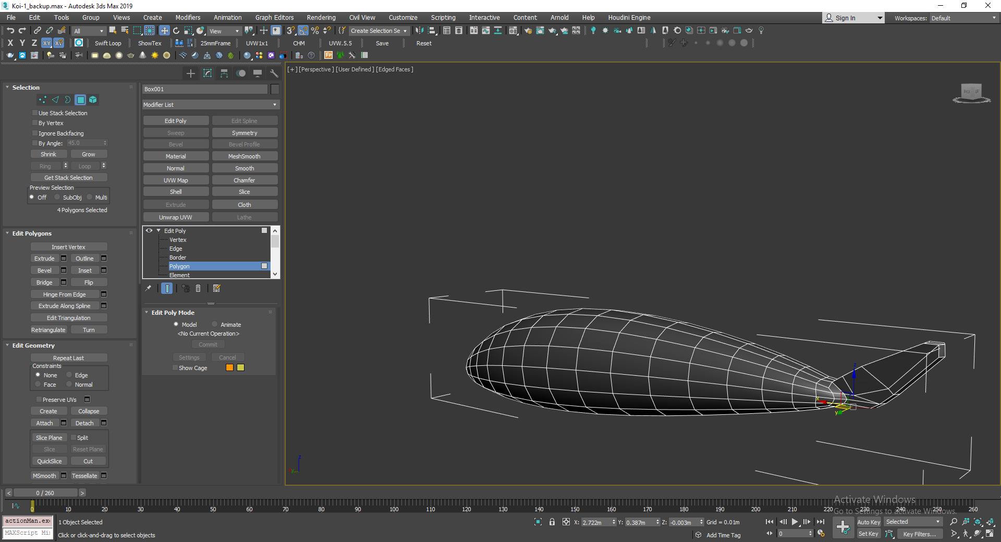The height and width of the screenshot is (542, 1001).
Task: Click the Symmetry modifier button
Action: 245,133
